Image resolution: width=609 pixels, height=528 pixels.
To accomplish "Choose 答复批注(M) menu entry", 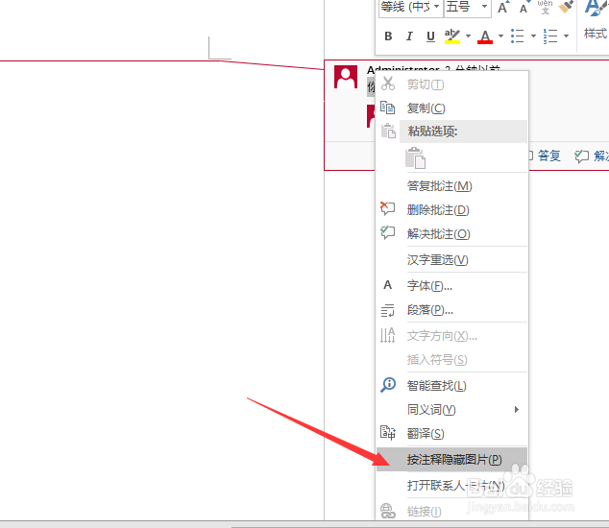I will coord(451,186).
